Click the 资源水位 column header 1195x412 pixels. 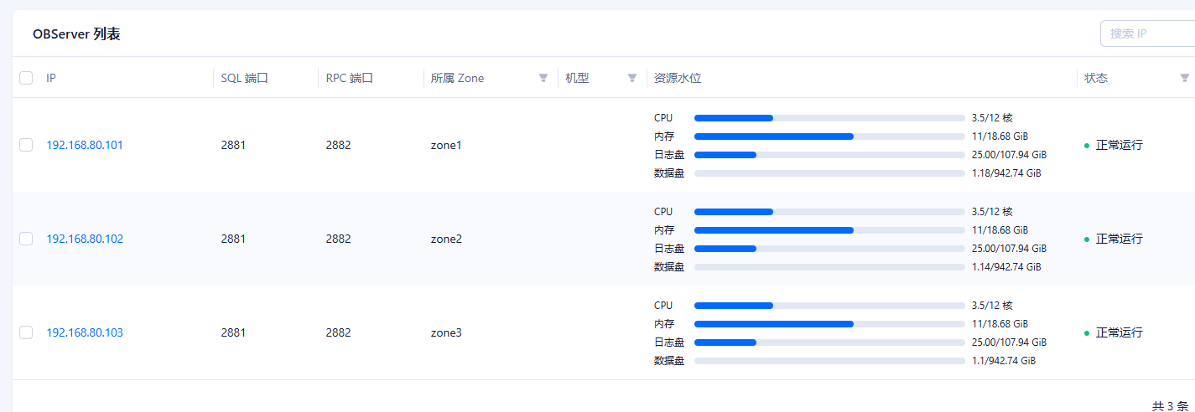tap(678, 78)
